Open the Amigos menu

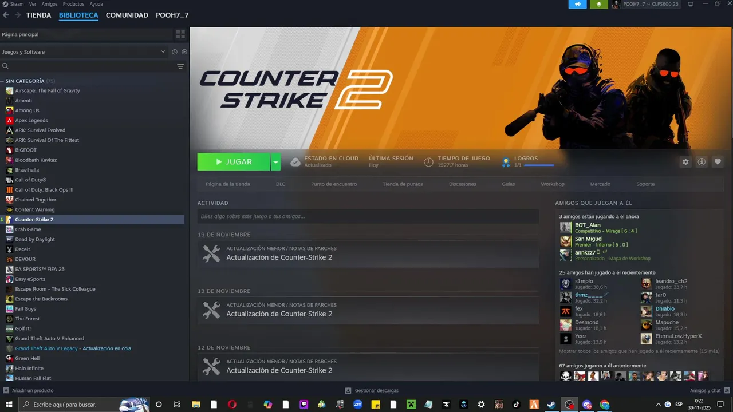49,4
